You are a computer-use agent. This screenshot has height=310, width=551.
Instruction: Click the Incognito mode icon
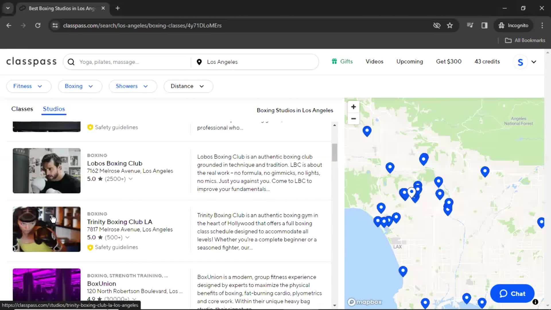tap(501, 25)
